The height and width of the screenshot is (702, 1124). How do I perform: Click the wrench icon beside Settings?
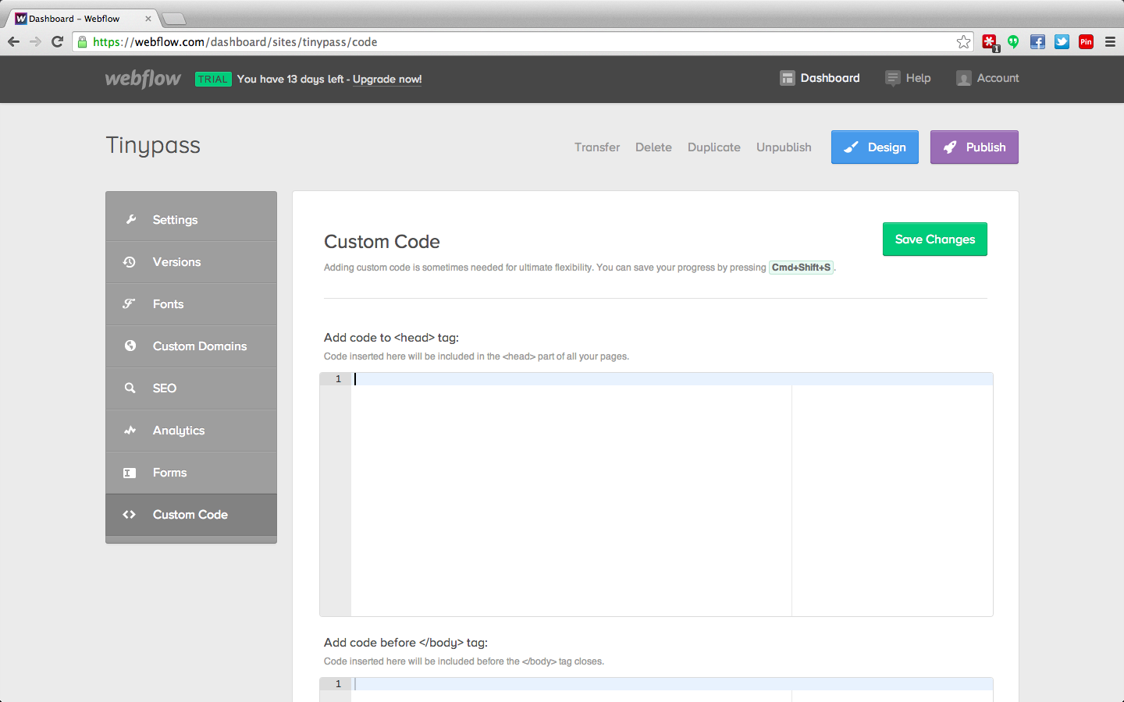click(130, 220)
